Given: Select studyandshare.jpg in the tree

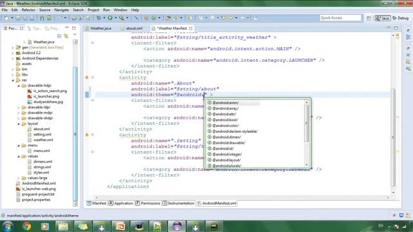Looking at the screenshot, I should click(x=45, y=102).
